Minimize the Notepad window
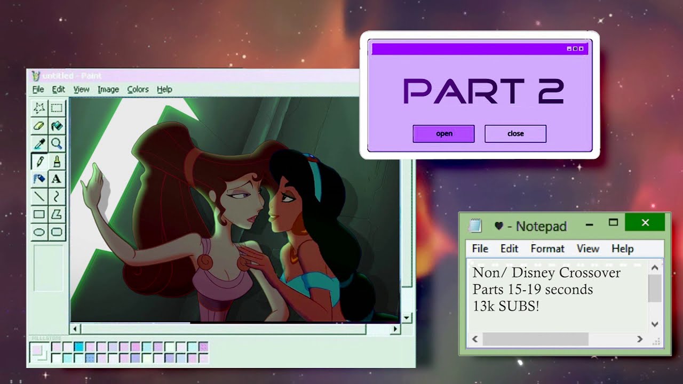Image resolution: width=683 pixels, height=384 pixels. (589, 224)
